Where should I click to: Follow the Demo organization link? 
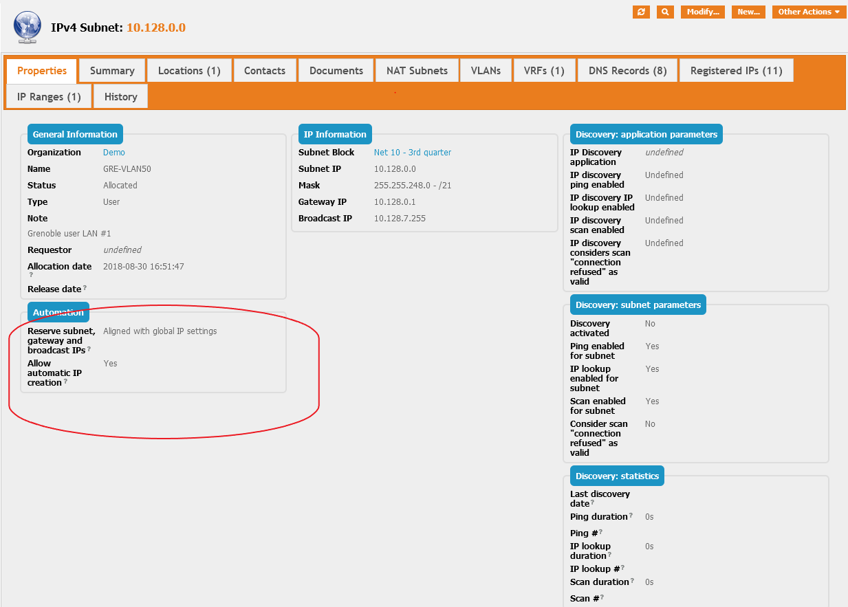(x=114, y=153)
